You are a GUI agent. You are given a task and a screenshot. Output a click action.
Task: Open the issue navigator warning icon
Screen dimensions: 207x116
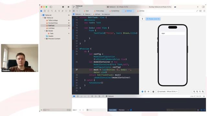55,11
